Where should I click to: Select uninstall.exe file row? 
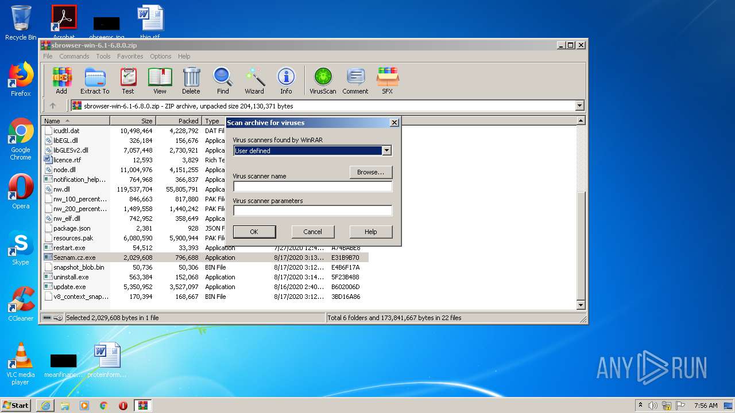coord(205,277)
